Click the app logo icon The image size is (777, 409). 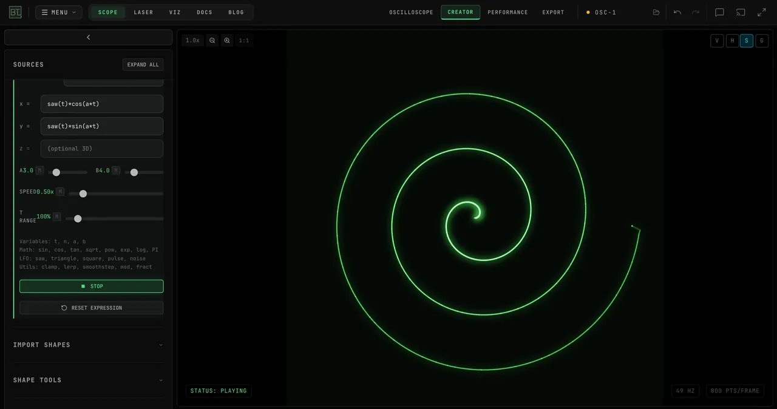(x=15, y=12)
